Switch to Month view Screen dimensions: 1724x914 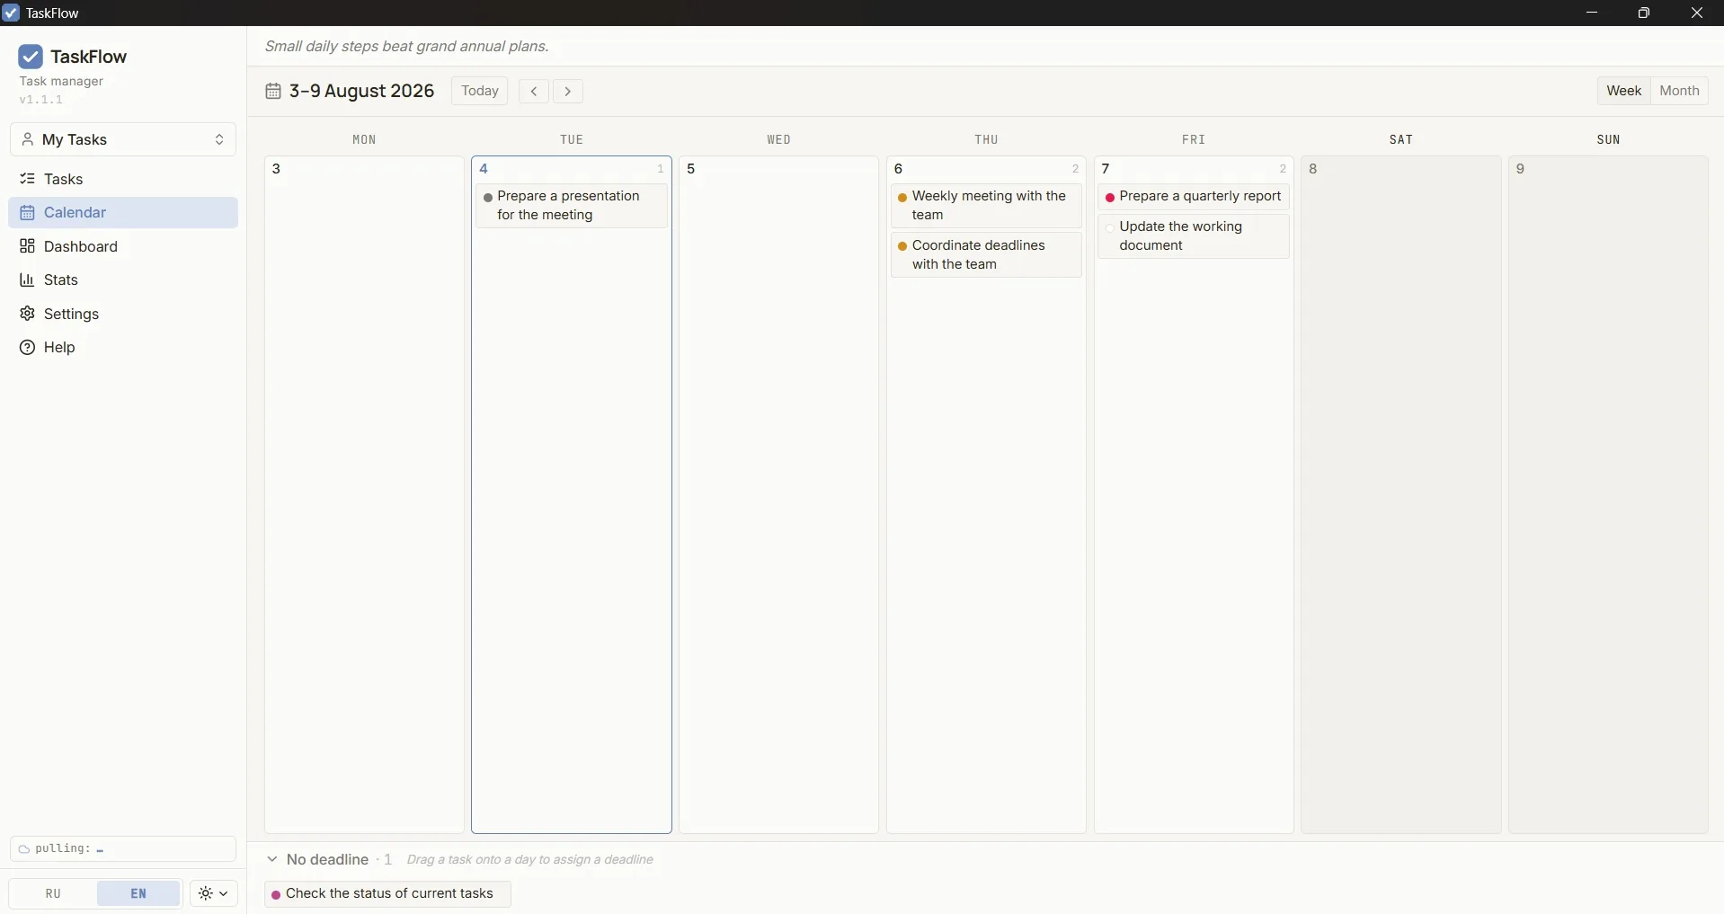pyautogui.click(x=1679, y=91)
